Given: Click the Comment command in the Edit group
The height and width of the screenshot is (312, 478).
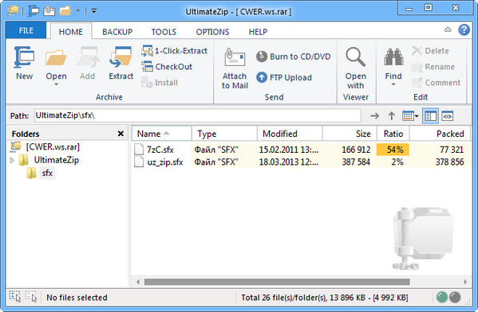Looking at the screenshot, I should (x=436, y=83).
